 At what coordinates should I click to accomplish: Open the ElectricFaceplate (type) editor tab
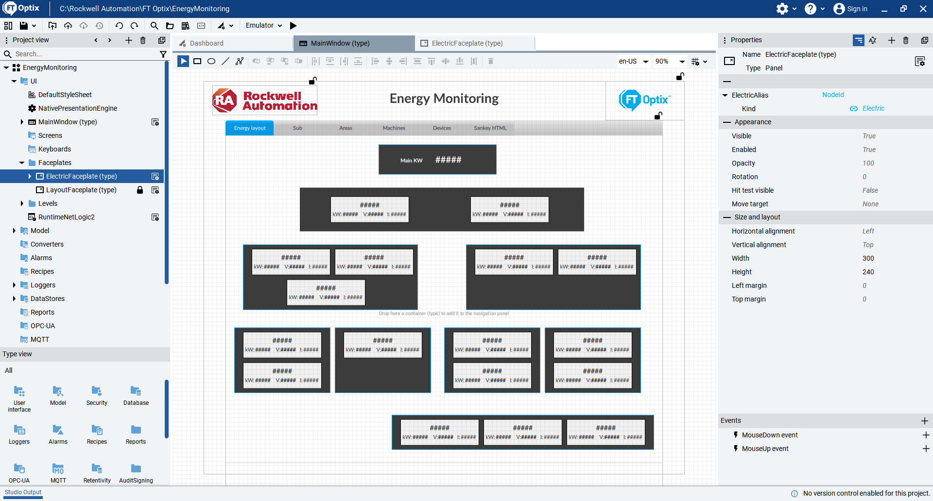click(467, 43)
